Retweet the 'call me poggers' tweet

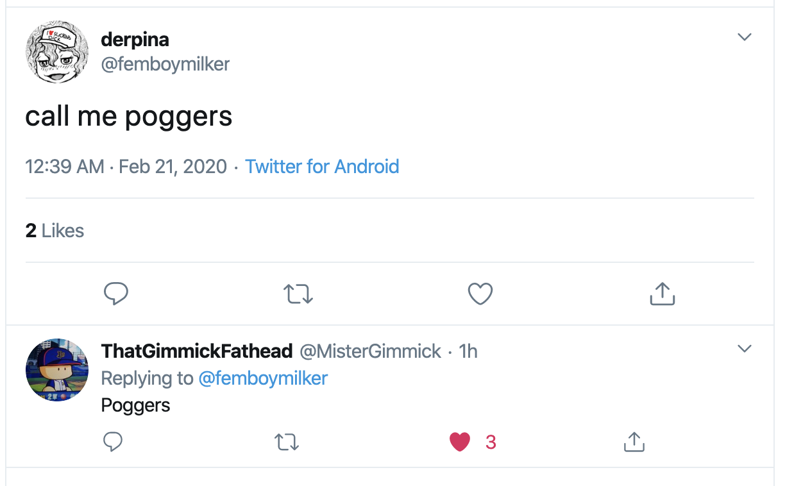[x=298, y=294]
